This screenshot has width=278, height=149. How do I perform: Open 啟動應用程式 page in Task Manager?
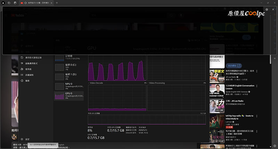(x=31, y=63)
